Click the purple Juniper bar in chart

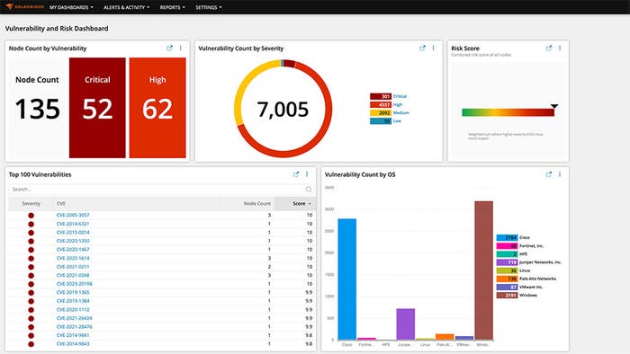[x=405, y=324]
